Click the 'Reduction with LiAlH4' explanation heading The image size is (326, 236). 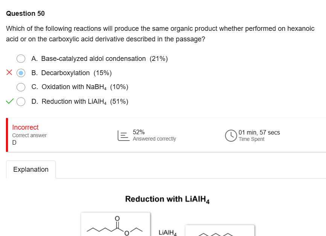[x=167, y=199]
